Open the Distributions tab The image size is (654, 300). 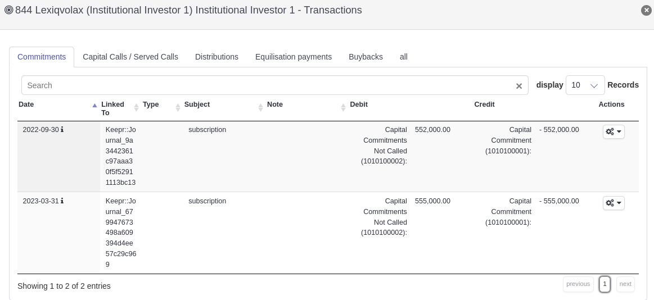217,57
